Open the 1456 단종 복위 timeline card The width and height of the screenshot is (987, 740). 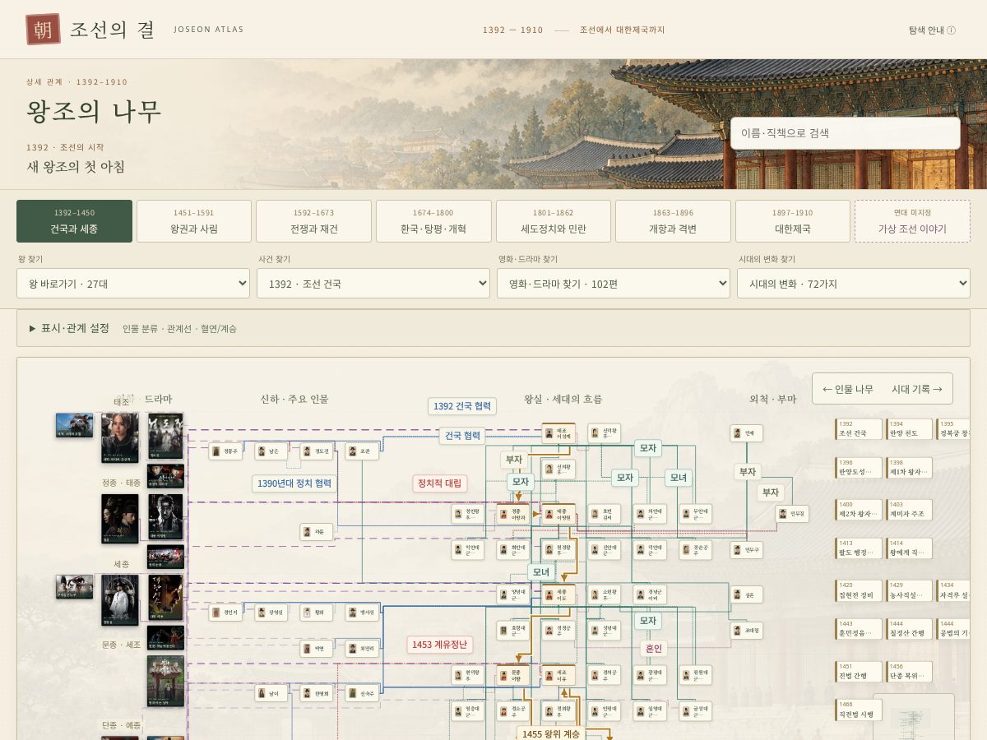[x=910, y=671]
